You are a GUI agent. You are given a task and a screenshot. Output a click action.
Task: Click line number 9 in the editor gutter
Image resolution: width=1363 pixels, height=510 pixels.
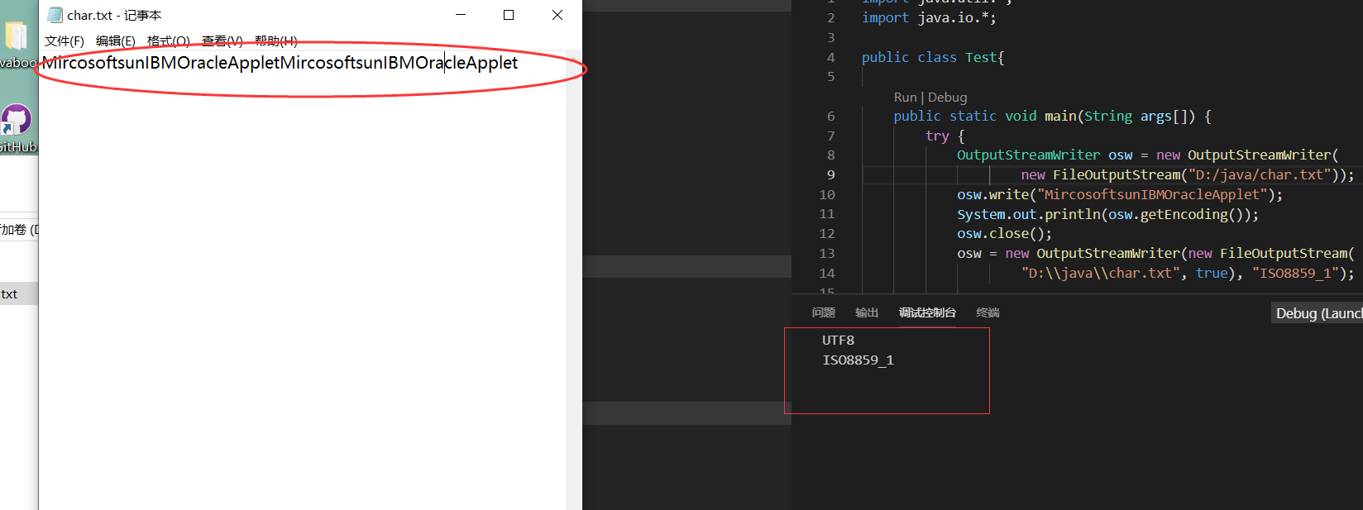tap(830, 174)
